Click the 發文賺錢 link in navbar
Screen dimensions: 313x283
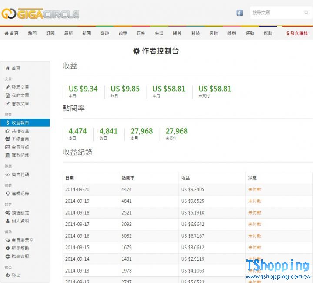[297, 34]
